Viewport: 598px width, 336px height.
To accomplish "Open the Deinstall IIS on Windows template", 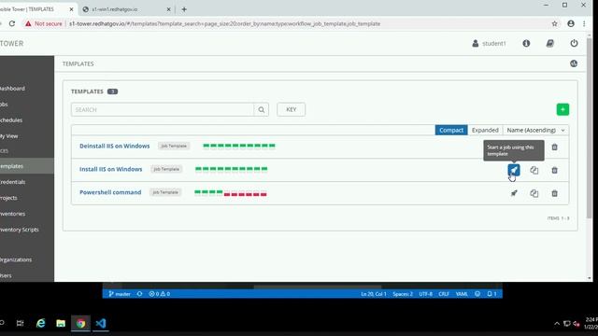I will pos(114,146).
